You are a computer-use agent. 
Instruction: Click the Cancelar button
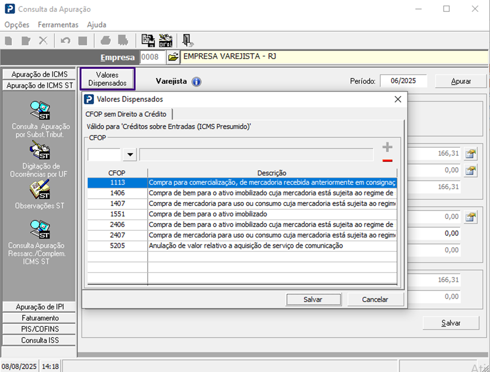375,299
